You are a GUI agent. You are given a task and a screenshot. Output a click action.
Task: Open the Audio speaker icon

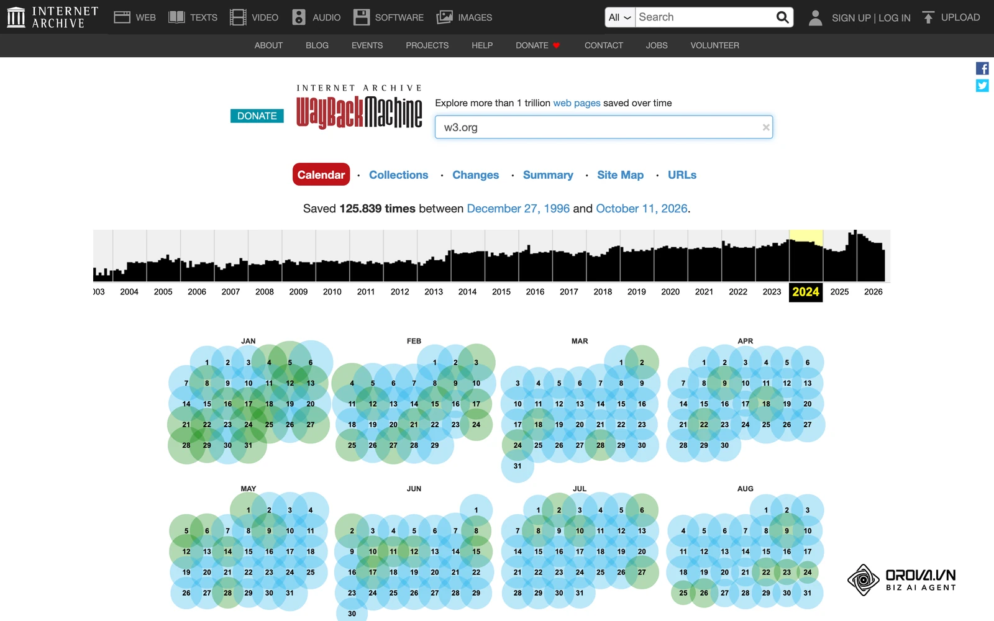click(299, 17)
